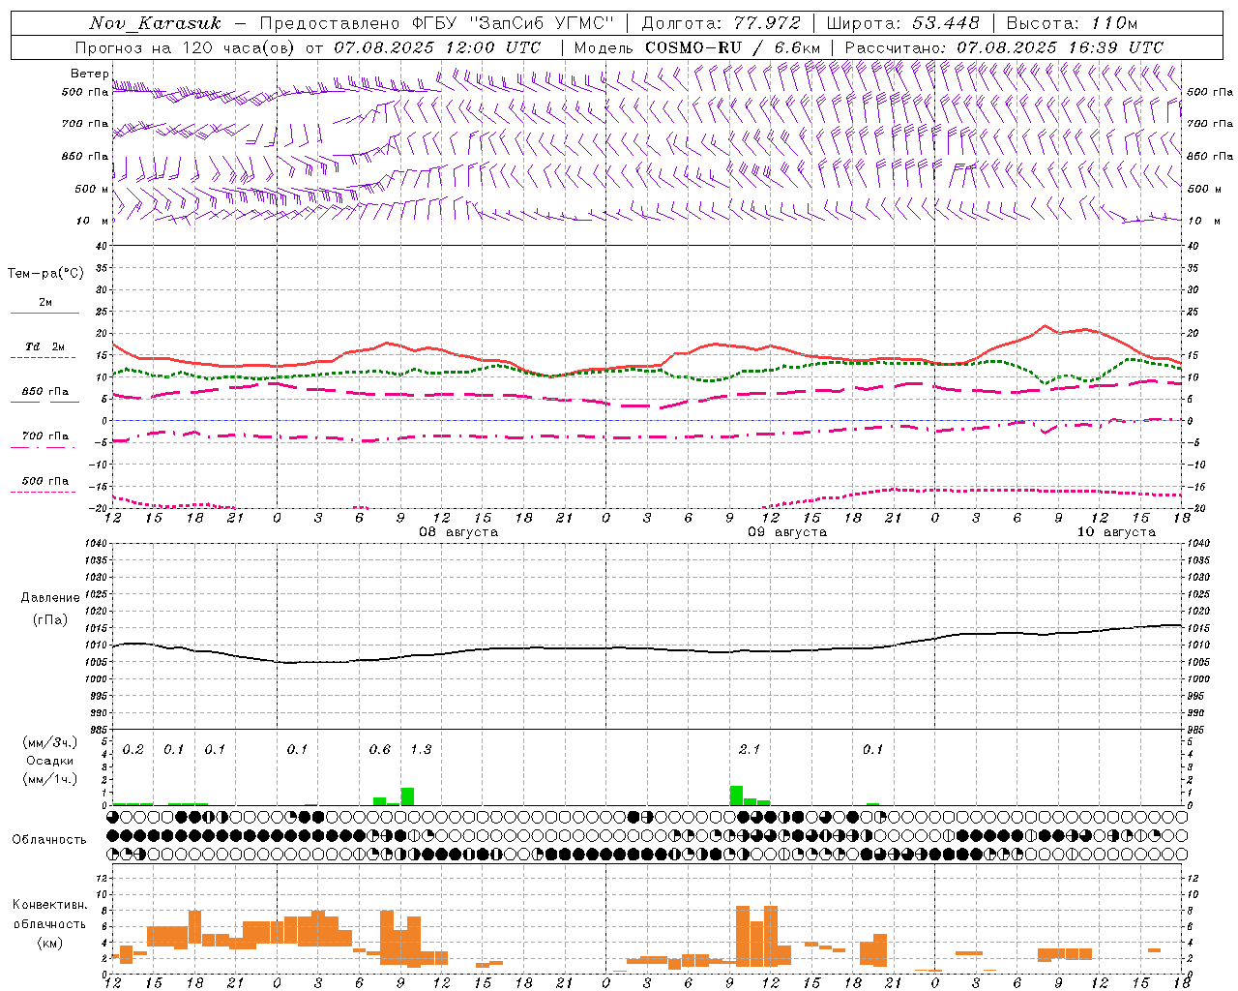Click the Ветер wind panel label
Image resolution: width=1238 pixels, height=991 pixels.
pyautogui.click(x=89, y=74)
